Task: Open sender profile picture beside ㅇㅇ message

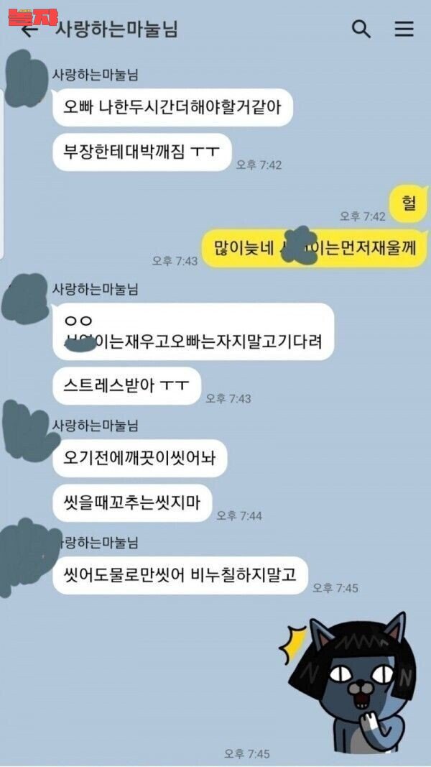Action: pyautogui.click(x=25, y=298)
